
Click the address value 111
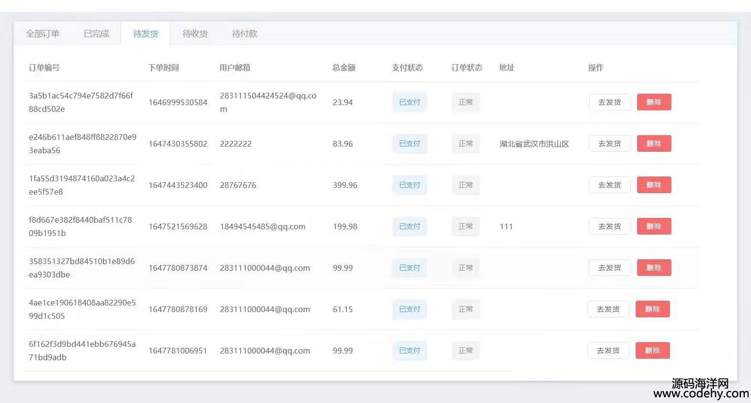click(506, 226)
